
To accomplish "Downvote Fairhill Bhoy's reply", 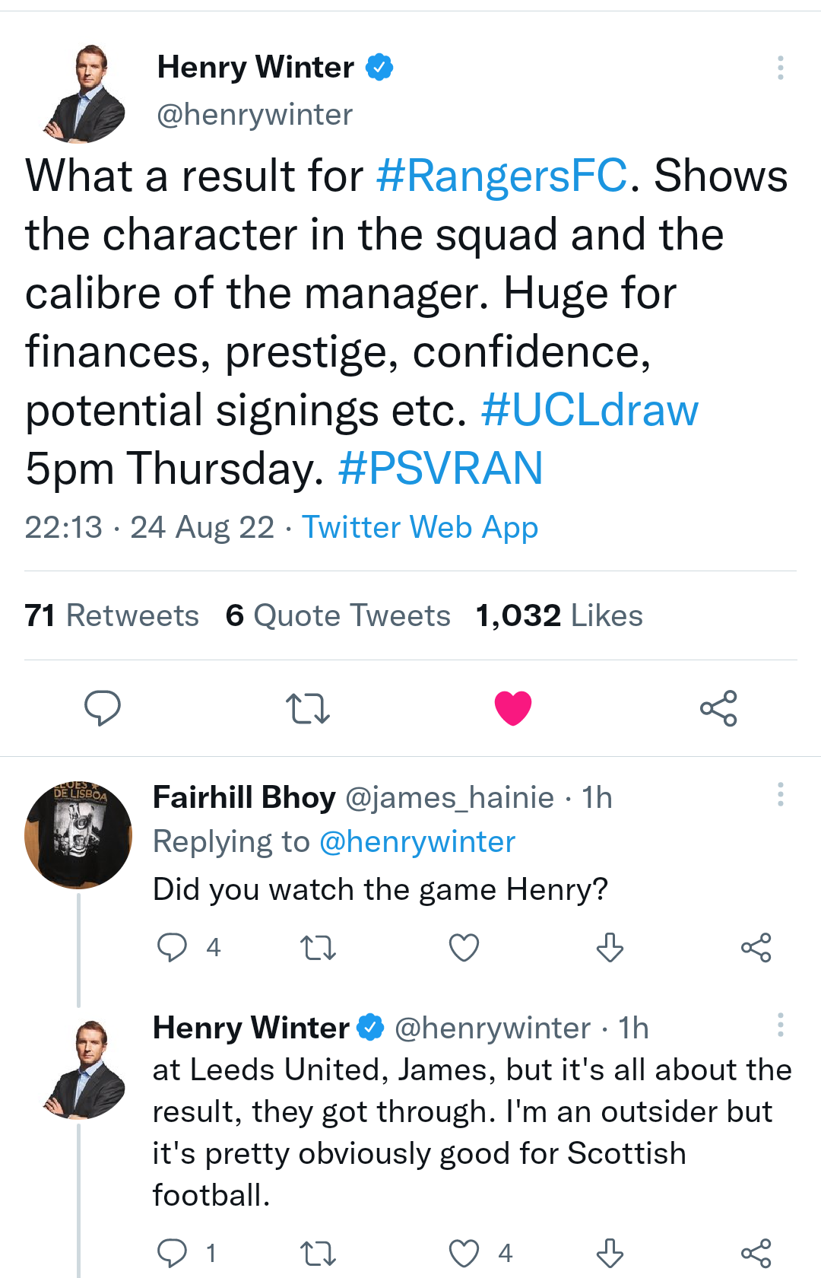I will pyautogui.click(x=610, y=948).
